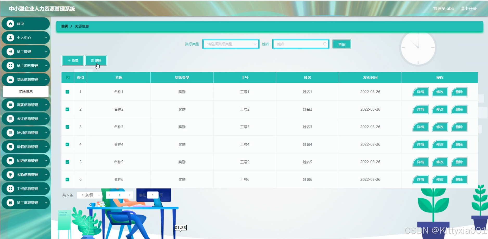
Task: Click the 查询 search button
Action: point(342,44)
